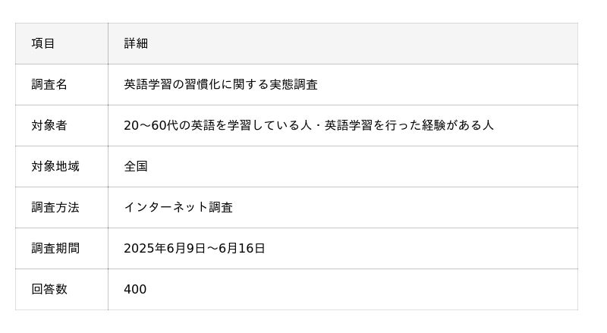Select the 調査方法 row label
The width and height of the screenshot is (607, 333).
55,208
